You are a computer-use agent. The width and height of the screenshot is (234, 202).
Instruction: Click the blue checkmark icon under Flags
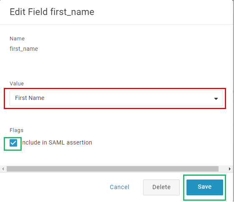pos(13,143)
